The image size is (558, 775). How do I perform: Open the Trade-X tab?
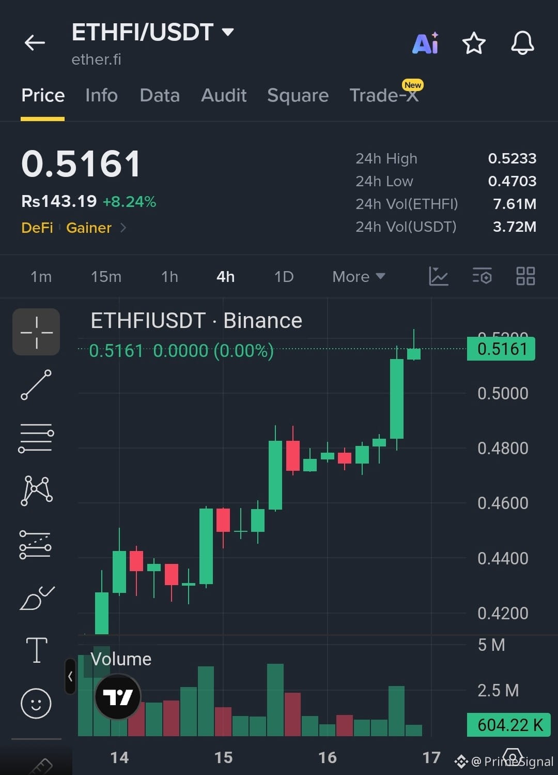pyautogui.click(x=384, y=95)
